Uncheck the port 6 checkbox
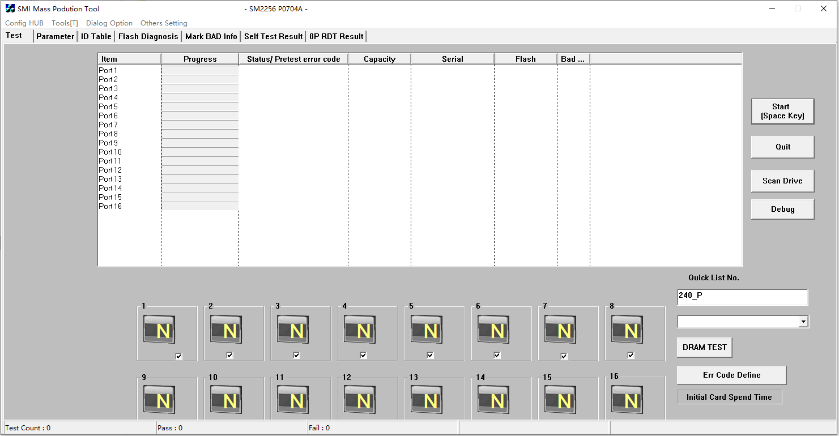Image resolution: width=839 pixels, height=436 pixels. 497,355
